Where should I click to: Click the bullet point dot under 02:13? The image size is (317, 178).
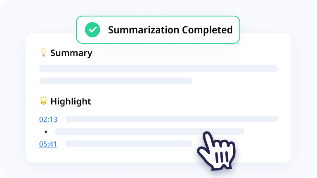(x=46, y=132)
